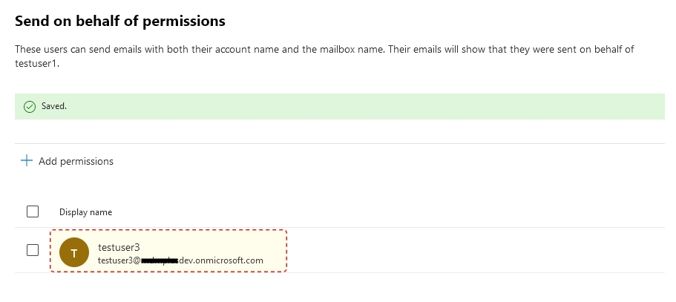Click the plus icon beside Add permissions
Image resolution: width=676 pixels, height=302 pixels.
tap(27, 161)
